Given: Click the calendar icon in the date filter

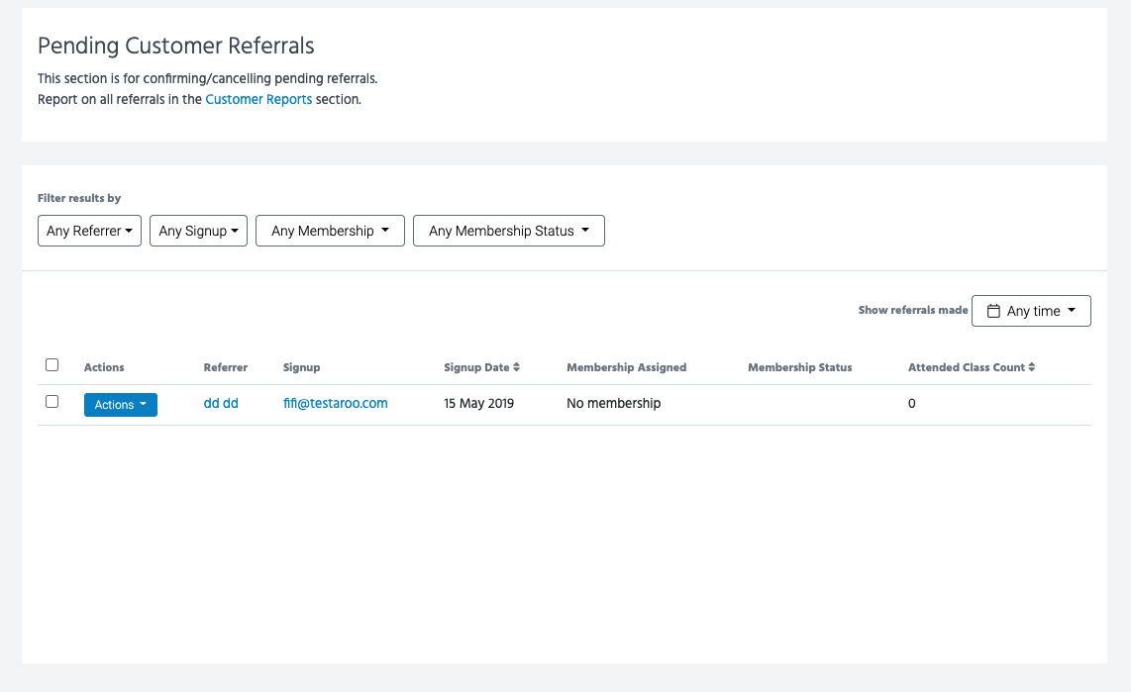Looking at the screenshot, I should 993,311.
